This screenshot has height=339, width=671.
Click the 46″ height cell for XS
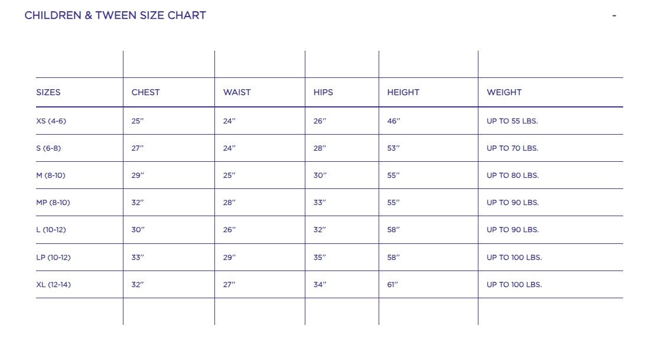393,121
